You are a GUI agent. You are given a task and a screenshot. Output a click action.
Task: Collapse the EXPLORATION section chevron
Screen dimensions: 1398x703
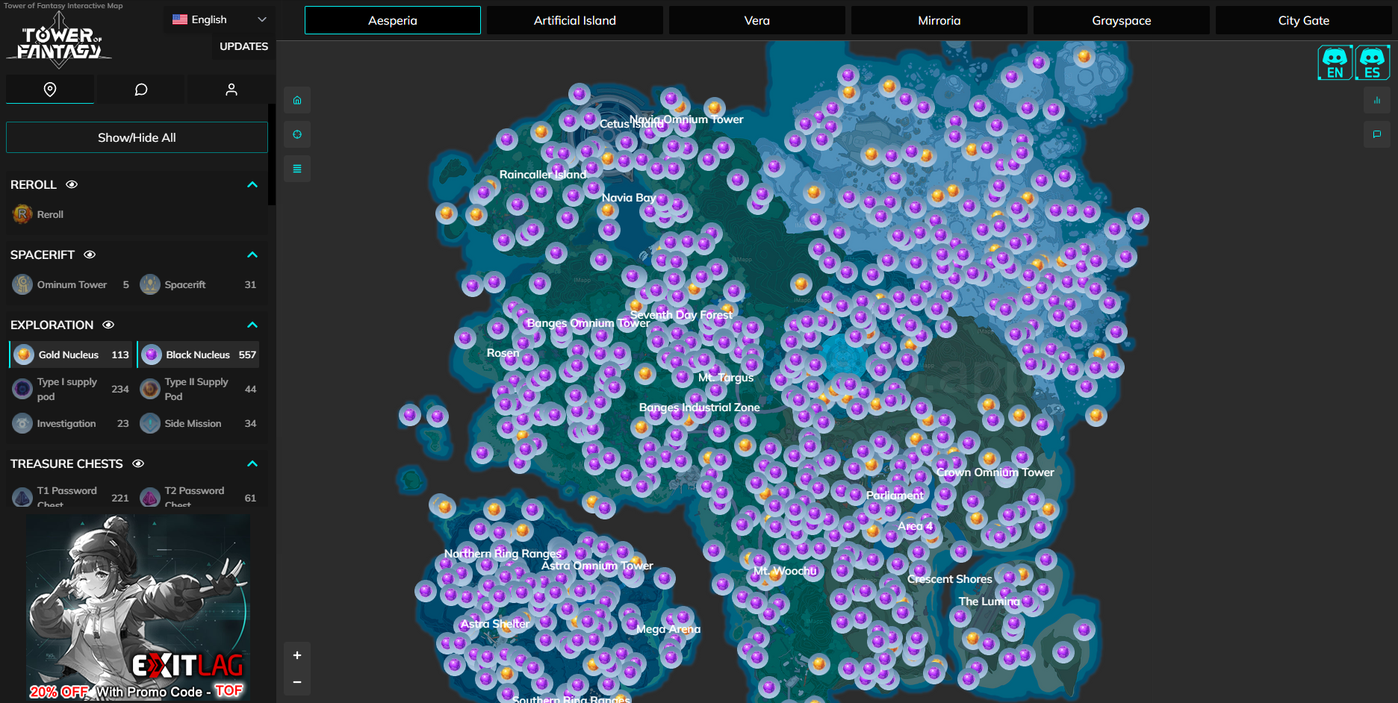252,325
